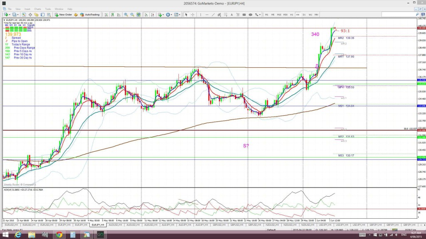The height and width of the screenshot is (239, 426).
Task: Select the highlighted EURJPY,H4 chart tab
Action: pos(98,225)
